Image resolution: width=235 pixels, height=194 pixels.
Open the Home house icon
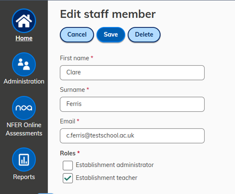24,21
